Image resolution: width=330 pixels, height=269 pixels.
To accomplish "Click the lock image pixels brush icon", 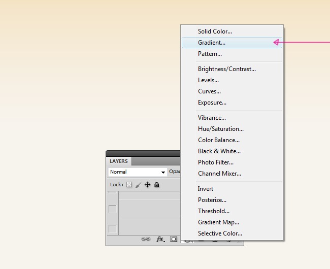I will coord(138,185).
